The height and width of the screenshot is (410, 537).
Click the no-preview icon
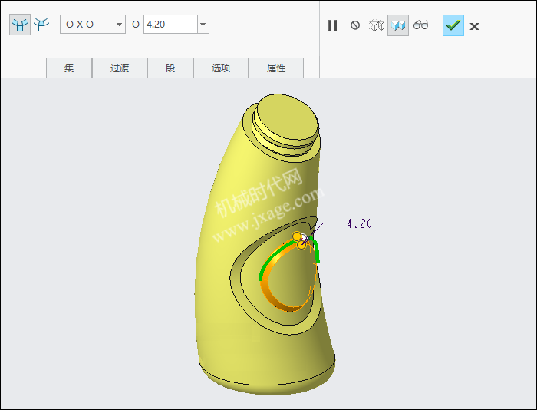click(355, 25)
